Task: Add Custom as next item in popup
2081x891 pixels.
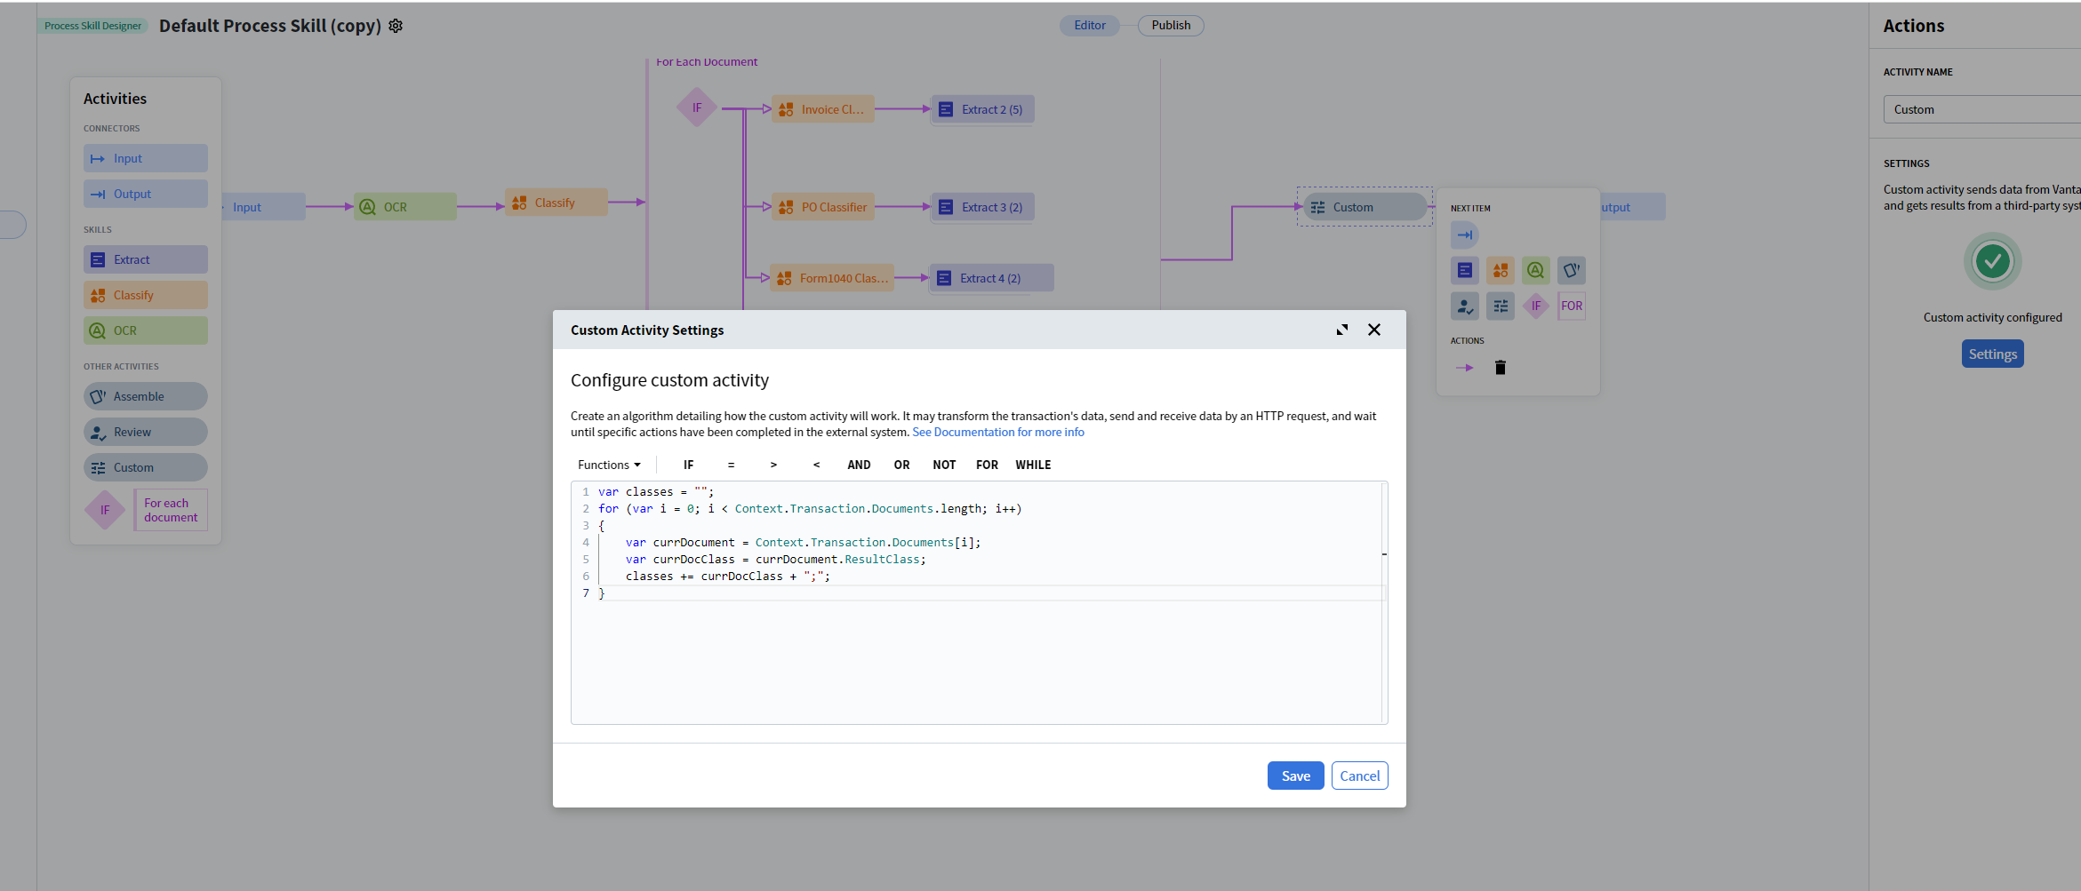Action: pos(1500,306)
